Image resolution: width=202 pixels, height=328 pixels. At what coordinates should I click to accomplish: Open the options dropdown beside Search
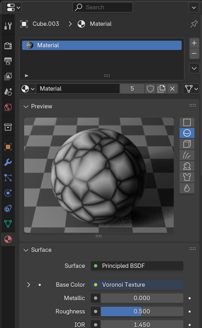point(194,8)
